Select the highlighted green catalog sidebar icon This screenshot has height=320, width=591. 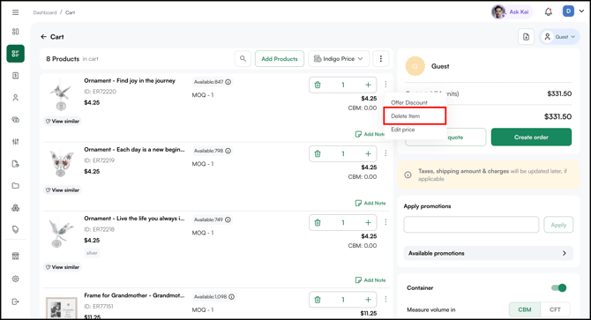click(16, 54)
